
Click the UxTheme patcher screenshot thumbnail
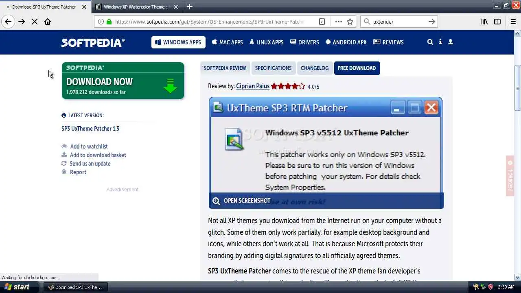(x=326, y=153)
